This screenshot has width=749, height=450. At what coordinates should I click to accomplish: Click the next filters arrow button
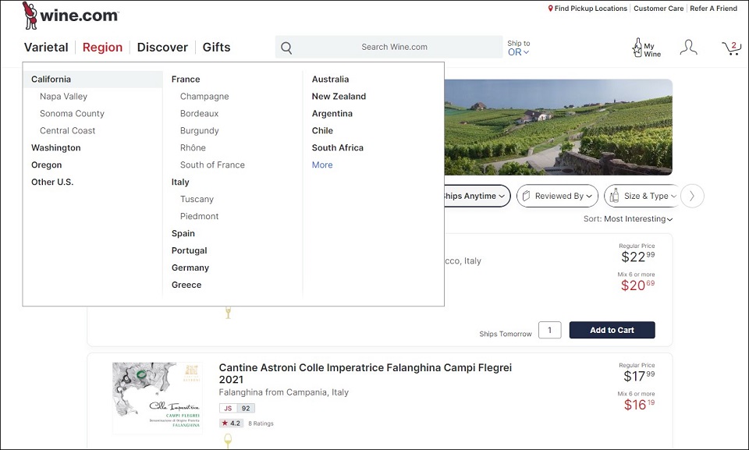pos(692,196)
